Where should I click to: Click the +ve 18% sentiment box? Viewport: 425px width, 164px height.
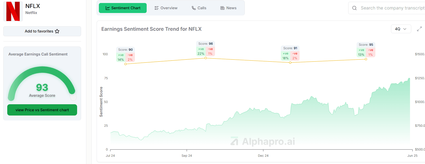click(286, 56)
